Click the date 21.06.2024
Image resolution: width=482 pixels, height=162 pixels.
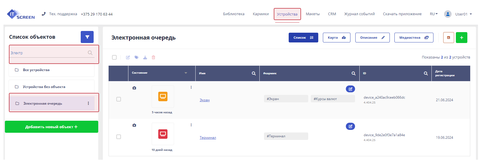(444, 100)
